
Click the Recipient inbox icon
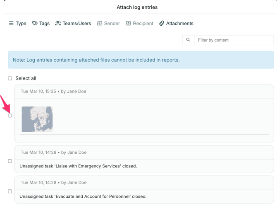pos(129,24)
